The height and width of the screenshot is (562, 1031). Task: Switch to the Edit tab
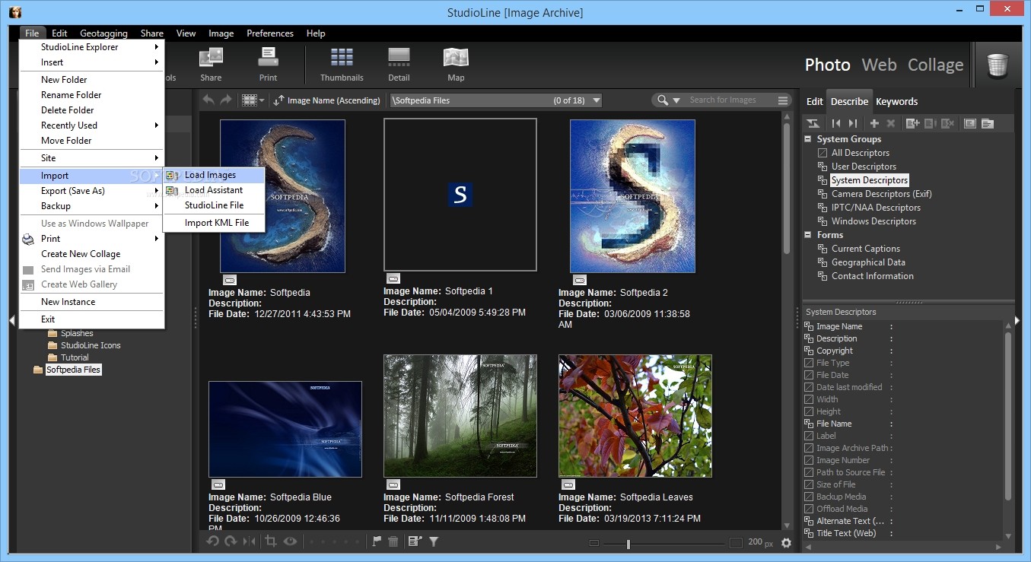815,101
